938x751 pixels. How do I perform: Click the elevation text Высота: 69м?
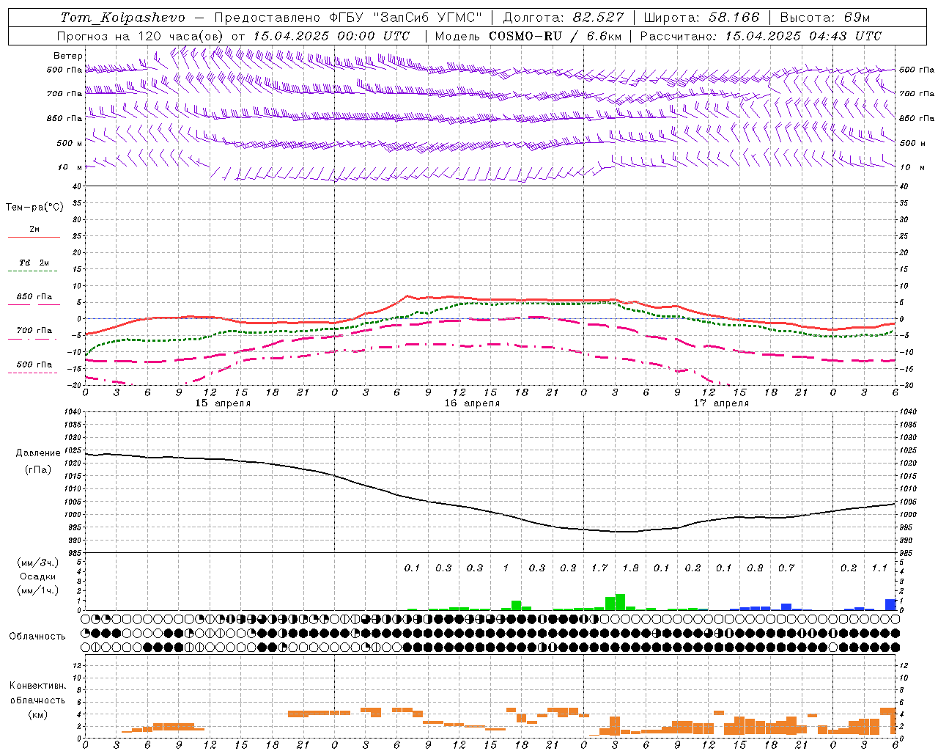(x=825, y=18)
